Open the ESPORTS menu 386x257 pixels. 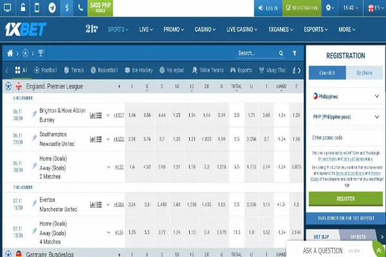coord(316,30)
